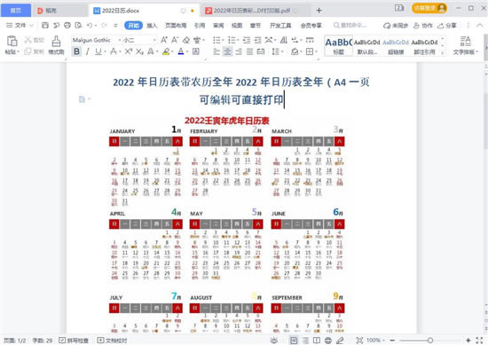Click the Save icon in quick access toolbar

click(x=45, y=25)
